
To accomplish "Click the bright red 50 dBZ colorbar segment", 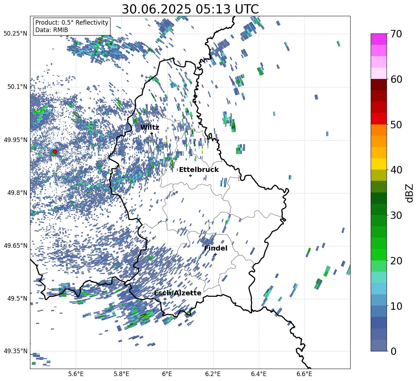I will (378, 119).
